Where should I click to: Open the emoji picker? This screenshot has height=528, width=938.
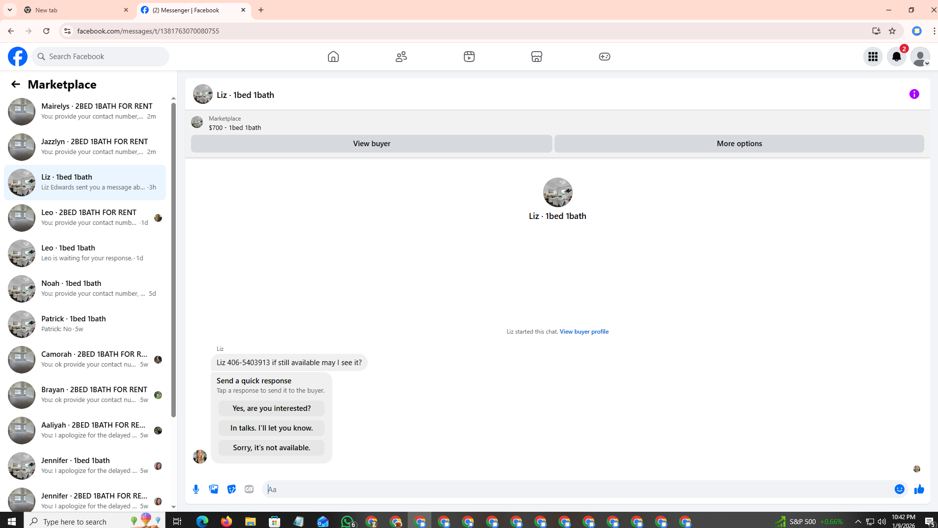pyautogui.click(x=900, y=489)
